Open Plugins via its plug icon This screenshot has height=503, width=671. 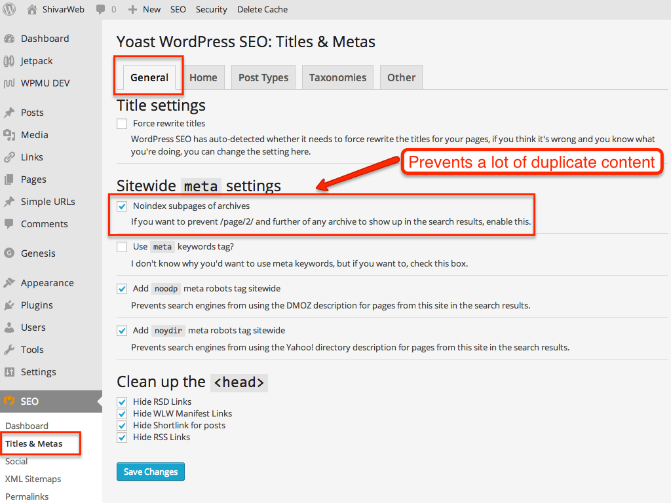tap(9, 305)
